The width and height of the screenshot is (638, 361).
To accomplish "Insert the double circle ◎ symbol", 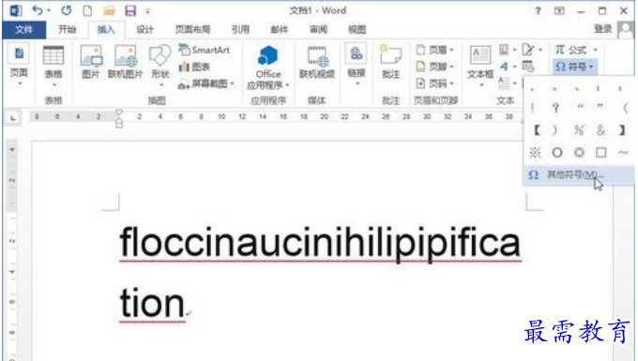I will [579, 153].
